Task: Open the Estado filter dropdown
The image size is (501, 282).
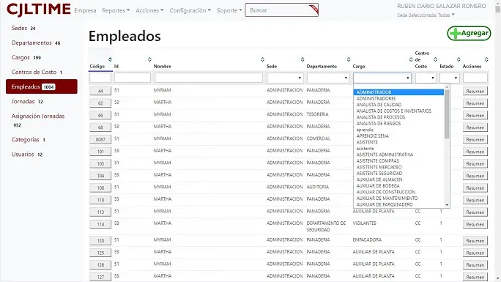Action: tap(450, 78)
